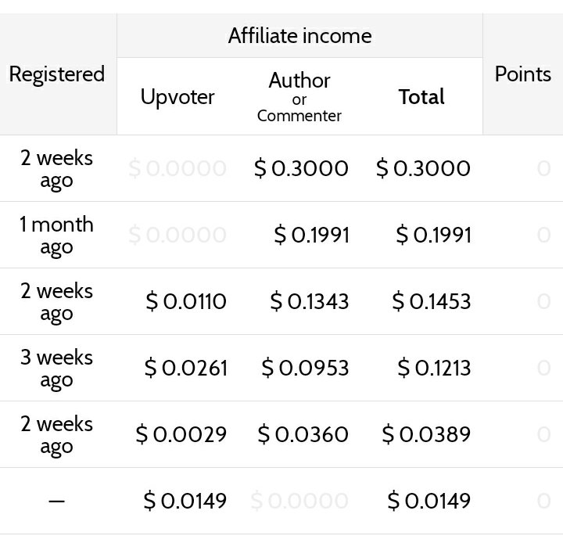Viewport: 563px width, 543px height.
Task: Select the $ 0.3000 total cell
Action: [x=423, y=168]
